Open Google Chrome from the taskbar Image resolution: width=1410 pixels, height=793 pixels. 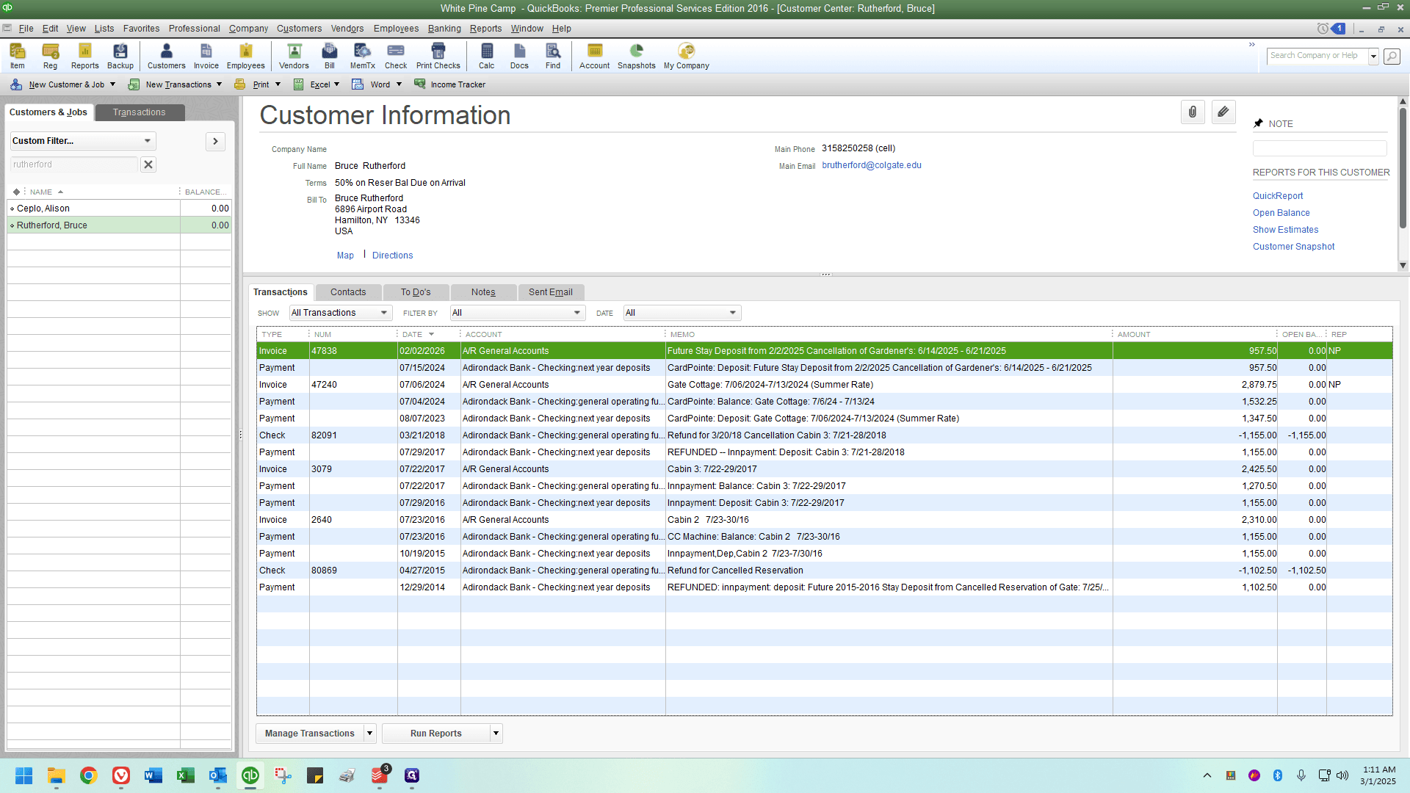[x=89, y=775]
